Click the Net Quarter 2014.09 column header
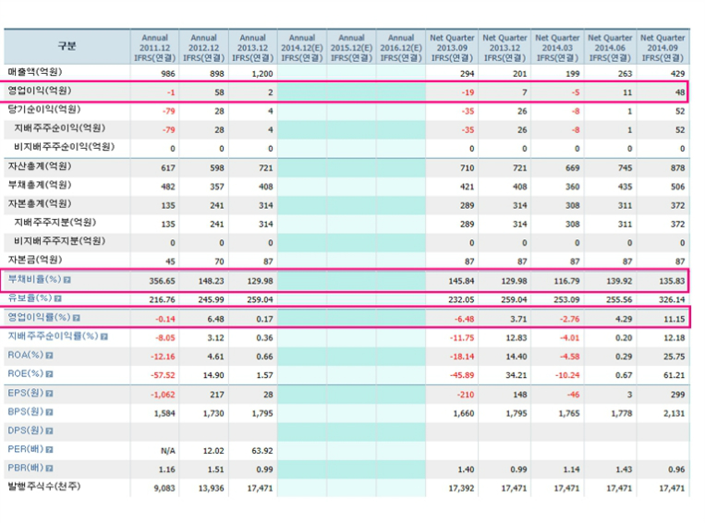The image size is (705, 523). [662, 47]
